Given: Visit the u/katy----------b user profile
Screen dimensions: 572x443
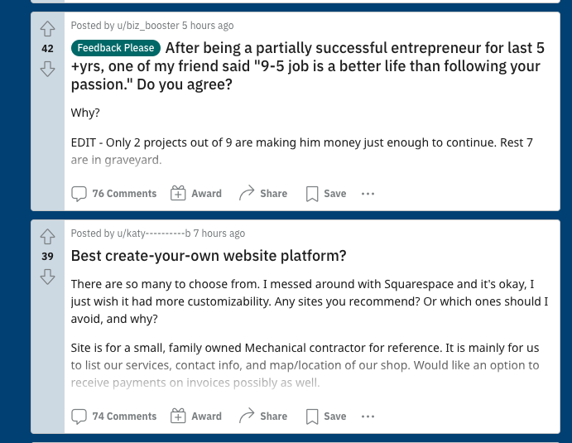Looking at the screenshot, I should click(153, 234).
